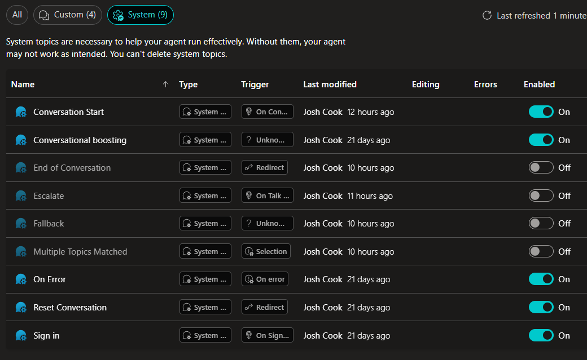Show All topics filter
Image resolution: width=587 pixels, height=360 pixels.
(17, 15)
